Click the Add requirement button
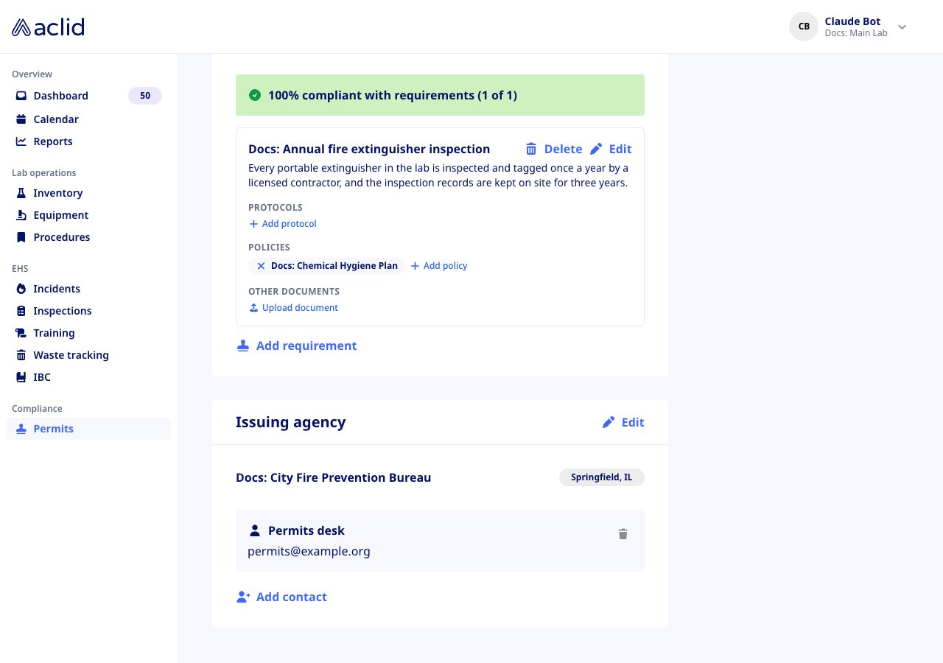 coord(297,345)
